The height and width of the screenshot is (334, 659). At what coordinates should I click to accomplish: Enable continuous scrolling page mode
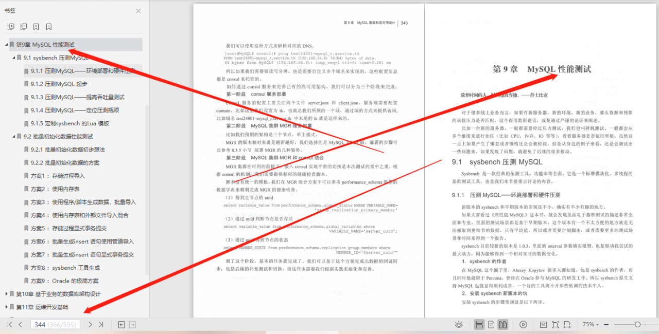479,324
